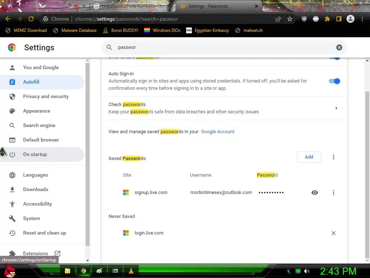Open the uBlock Origin extension icon

(x=304, y=19)
